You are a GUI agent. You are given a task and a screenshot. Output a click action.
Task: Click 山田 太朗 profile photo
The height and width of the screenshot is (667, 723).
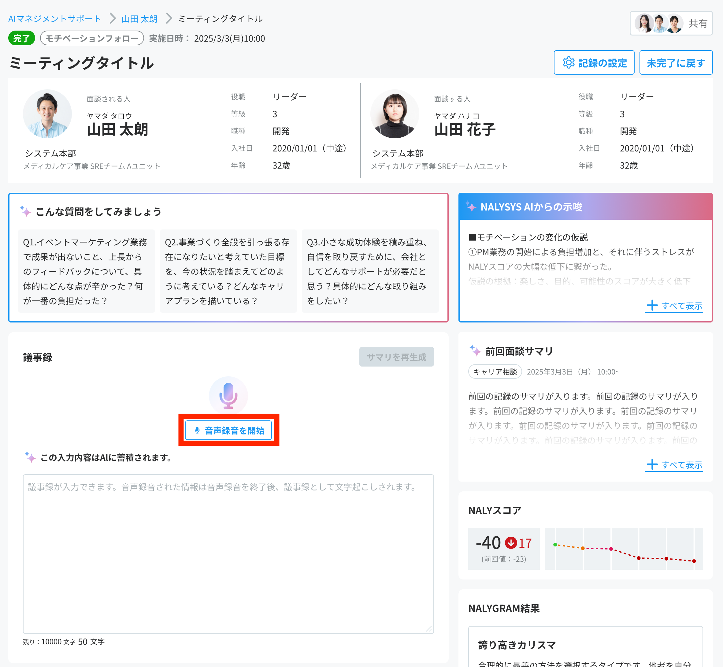click(x=47, y=114)
